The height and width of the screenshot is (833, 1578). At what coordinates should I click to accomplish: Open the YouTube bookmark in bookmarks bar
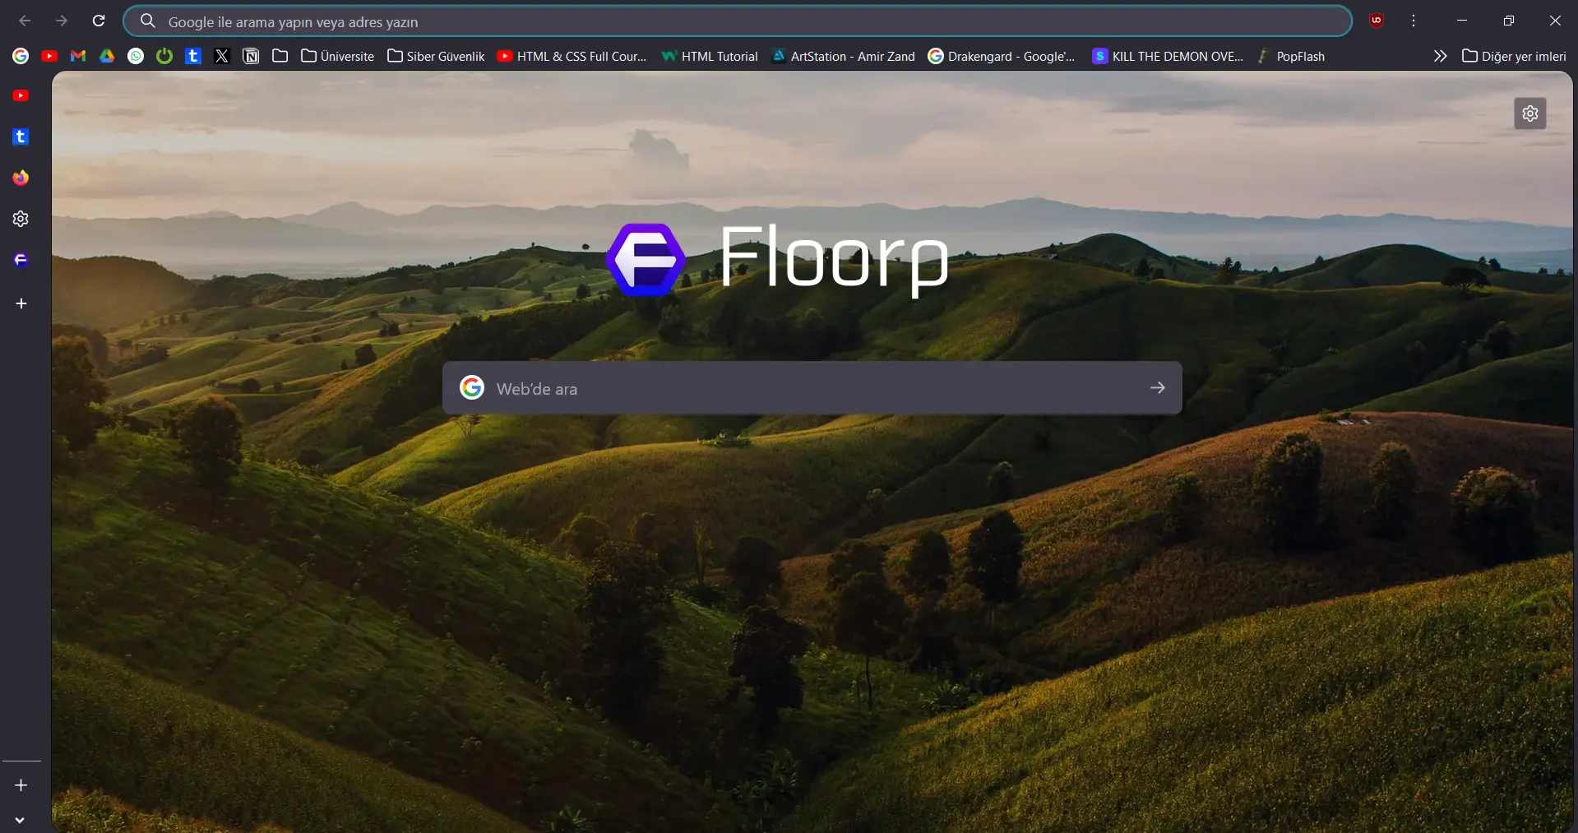49,56
